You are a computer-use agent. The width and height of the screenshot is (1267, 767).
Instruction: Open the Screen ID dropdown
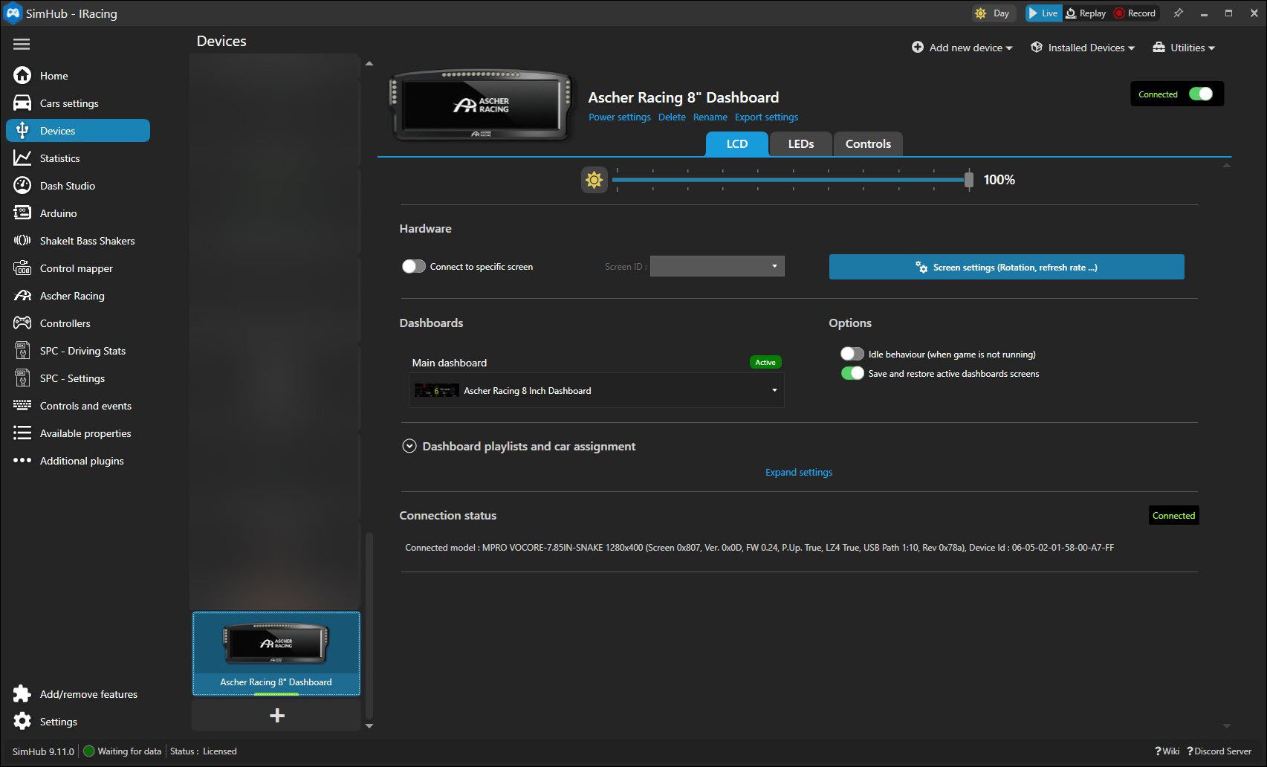point(717,267)
